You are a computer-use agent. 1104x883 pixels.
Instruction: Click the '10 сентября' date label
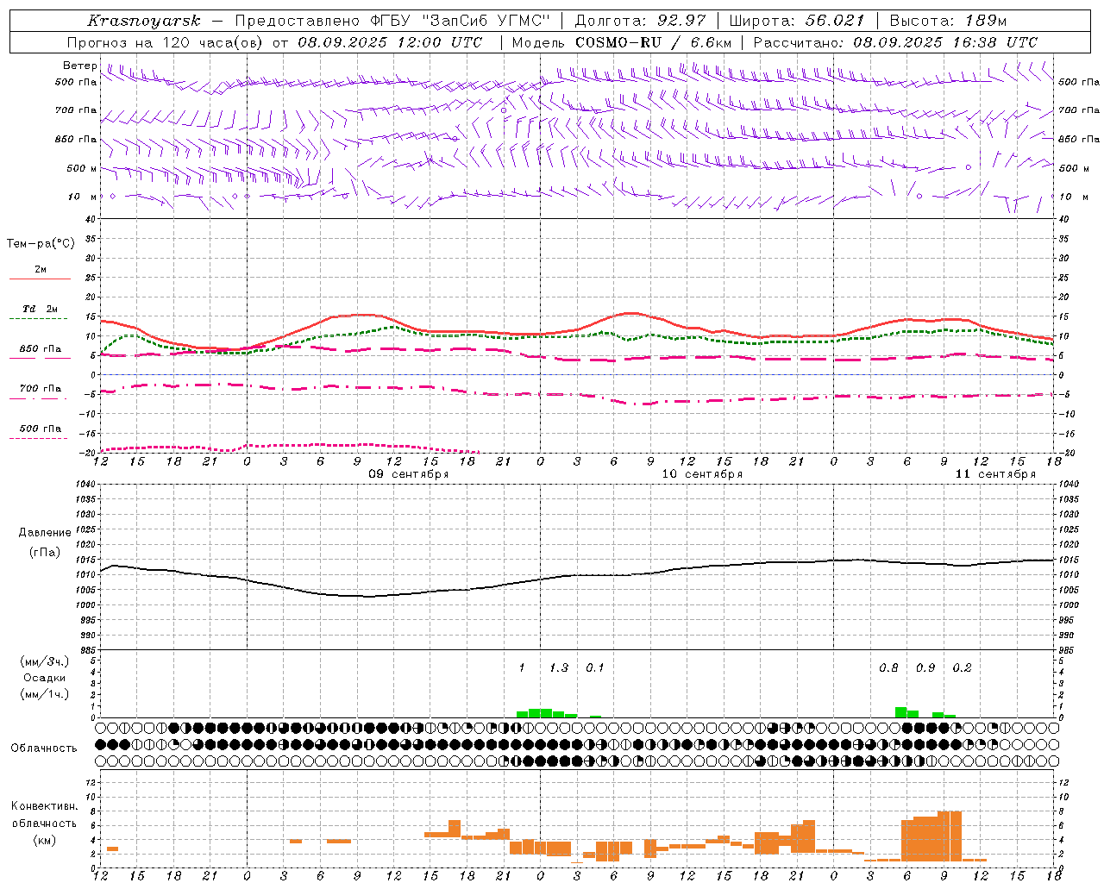[x=702, y=473]
